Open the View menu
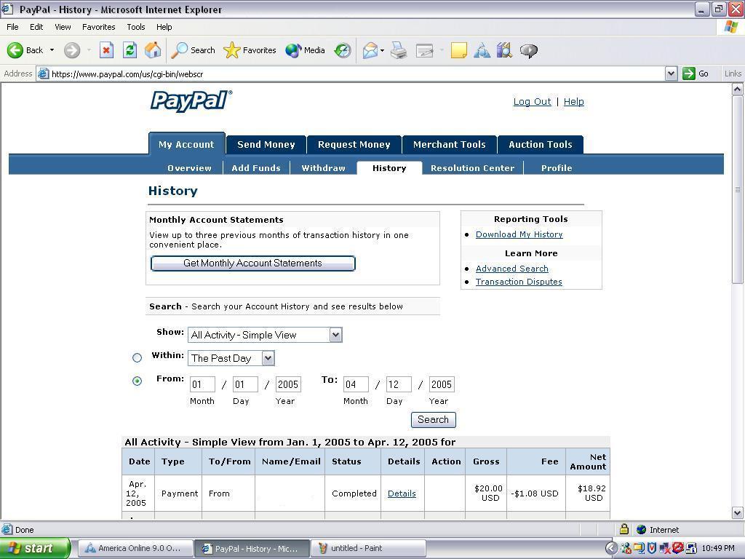Viewport: 745px width, 559px height. [63, 27]
